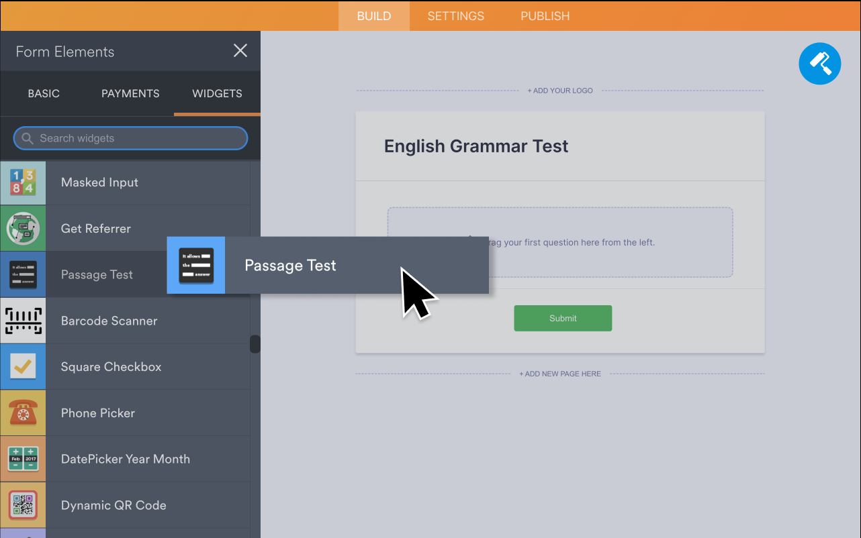Click the widget list scrollbar handle

click(255, 343)
